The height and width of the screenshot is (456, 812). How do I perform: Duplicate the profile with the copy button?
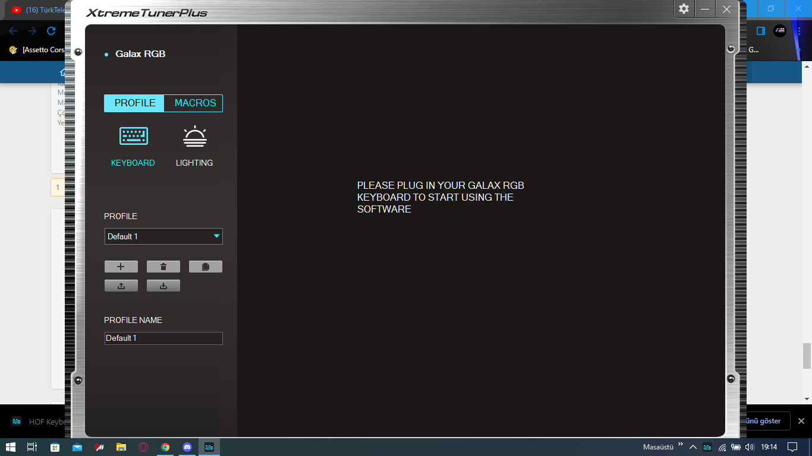point(206,267)
